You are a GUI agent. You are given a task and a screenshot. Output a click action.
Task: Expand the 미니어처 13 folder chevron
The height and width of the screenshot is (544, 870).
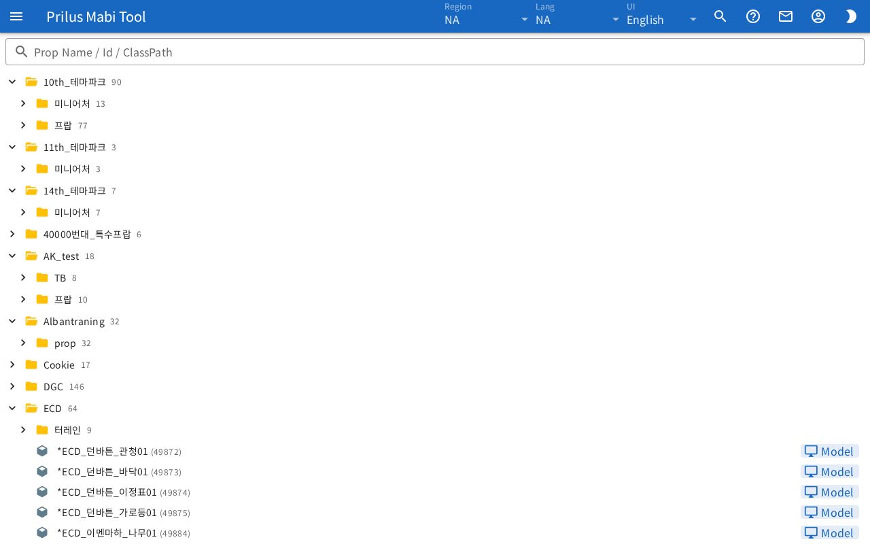tap(23, 103)
